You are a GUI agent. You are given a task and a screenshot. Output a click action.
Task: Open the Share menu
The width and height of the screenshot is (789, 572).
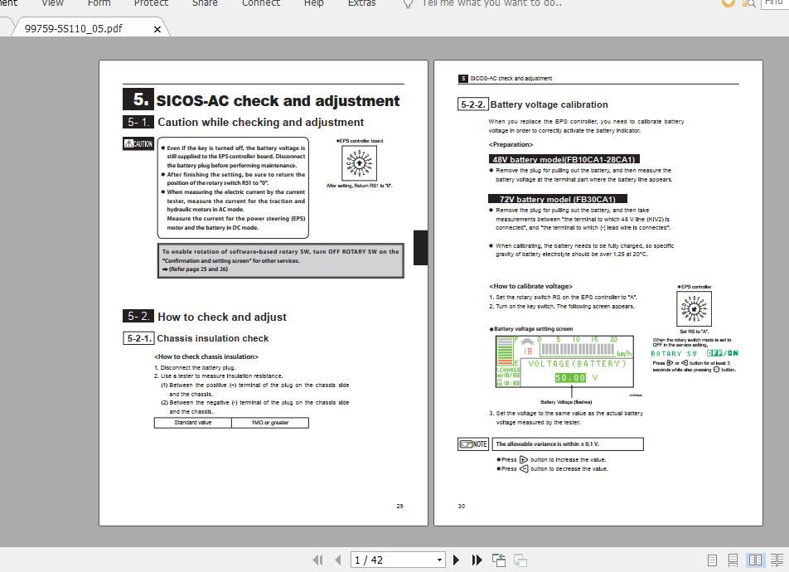point(205,3)
